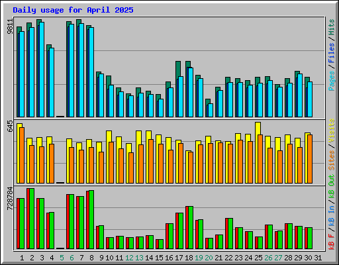
Task: Click day 3 on the x-axis
Action: (42, 258)
